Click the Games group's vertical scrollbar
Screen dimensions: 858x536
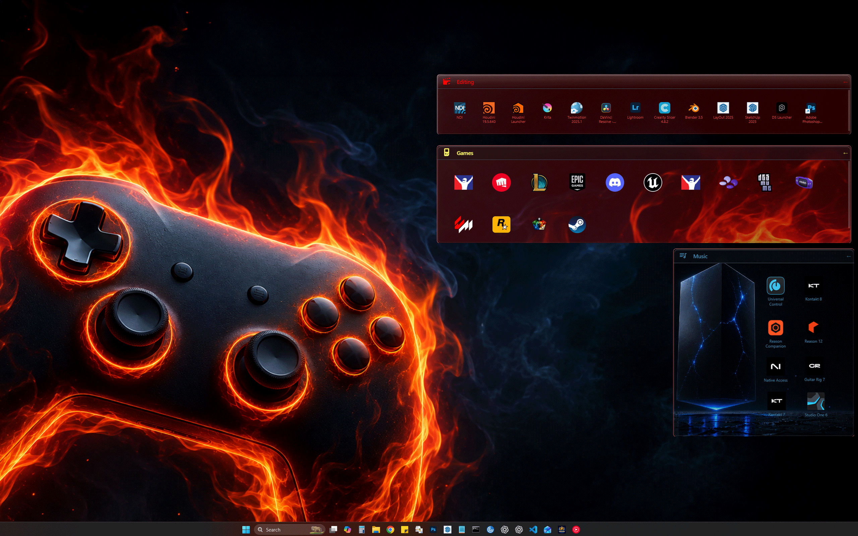point(849,194)
